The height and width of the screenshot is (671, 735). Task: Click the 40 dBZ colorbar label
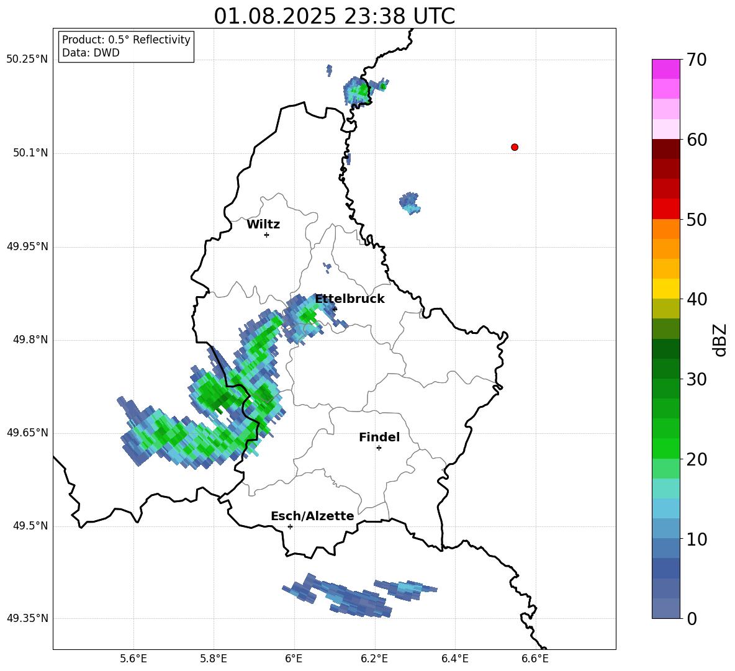[697, 299]
